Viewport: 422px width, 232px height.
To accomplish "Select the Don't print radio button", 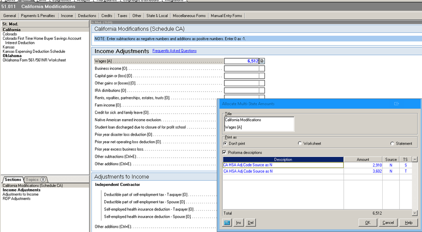I will point(225,143).
